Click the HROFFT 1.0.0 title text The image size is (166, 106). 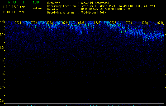[x=21, y=2]
